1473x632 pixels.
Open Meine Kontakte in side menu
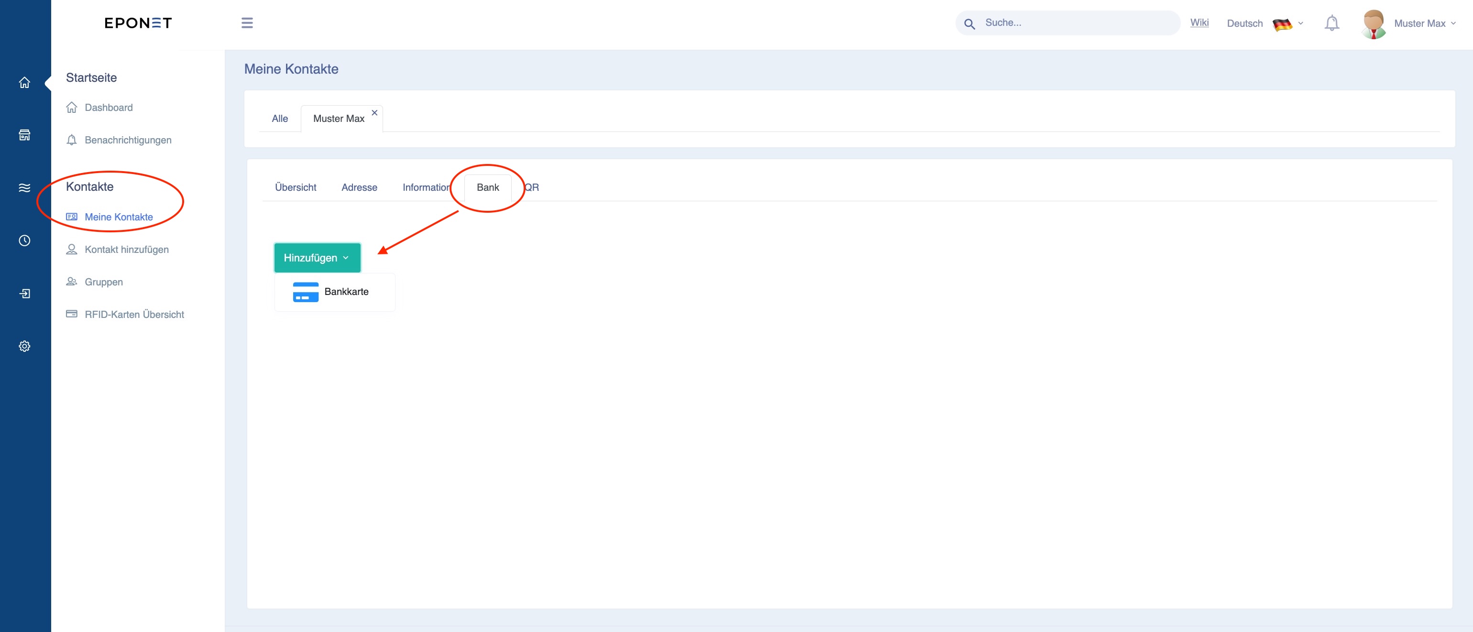[119, 217]
